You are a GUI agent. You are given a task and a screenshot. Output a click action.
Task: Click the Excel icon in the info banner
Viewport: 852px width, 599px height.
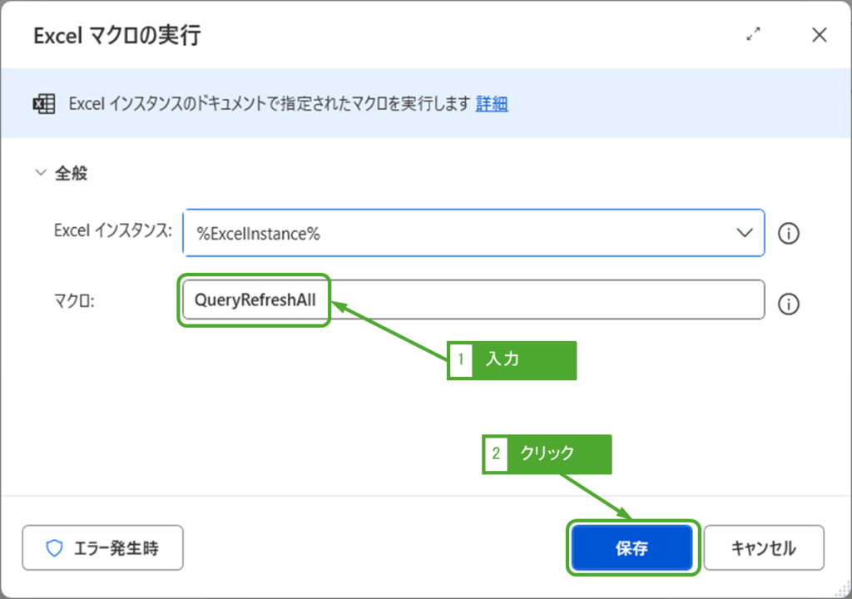pyautogui.click(x=43, y=104)
